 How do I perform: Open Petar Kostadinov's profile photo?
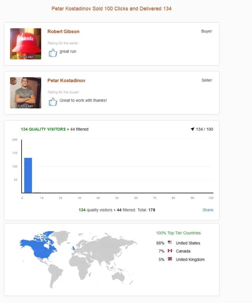point(25,93)
